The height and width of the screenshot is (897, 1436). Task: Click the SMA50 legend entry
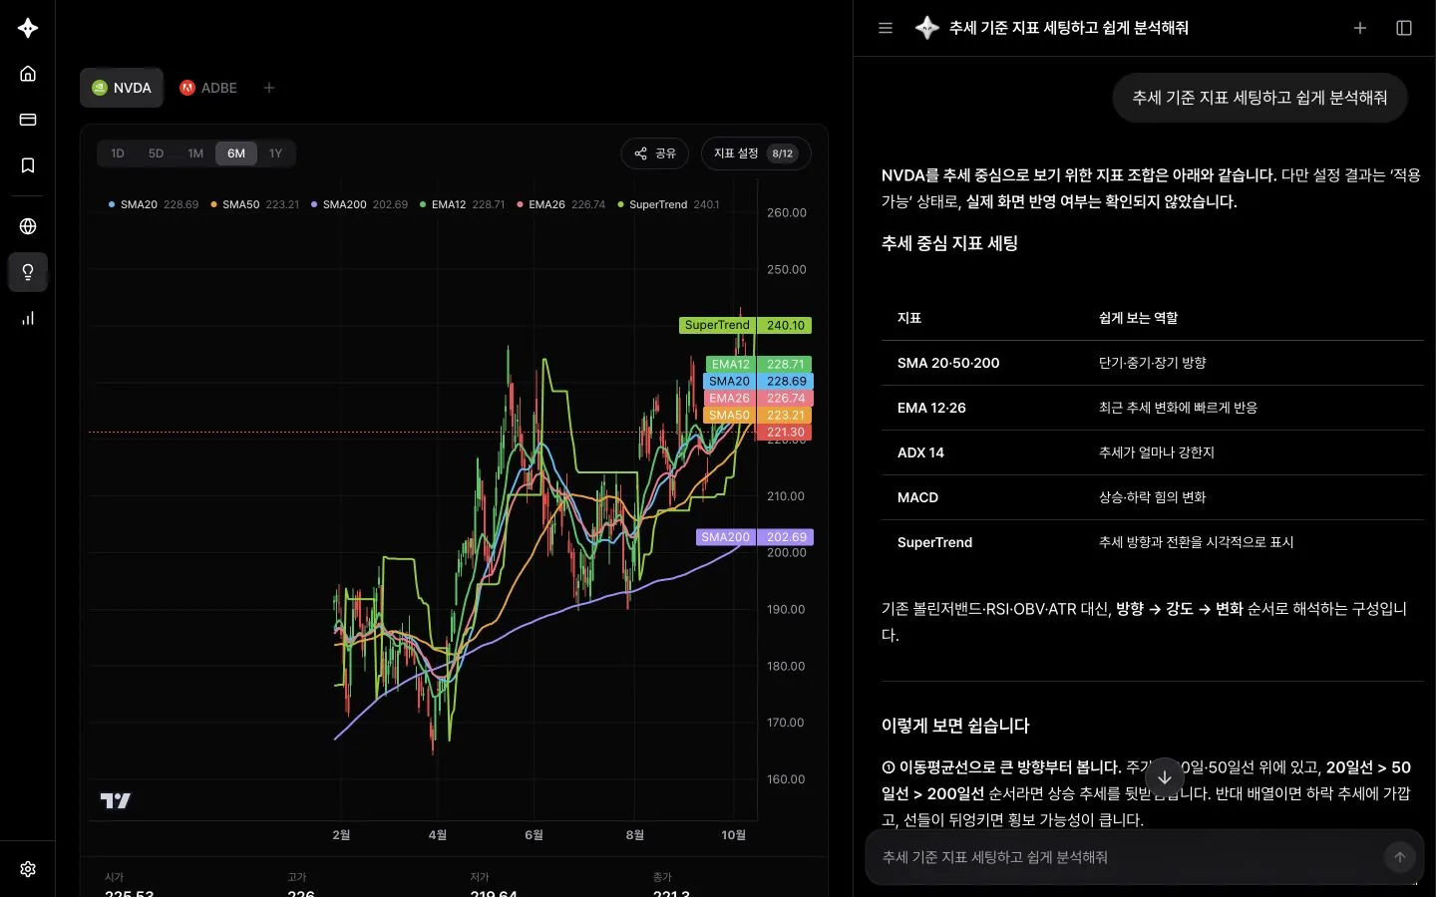(254, 204)
